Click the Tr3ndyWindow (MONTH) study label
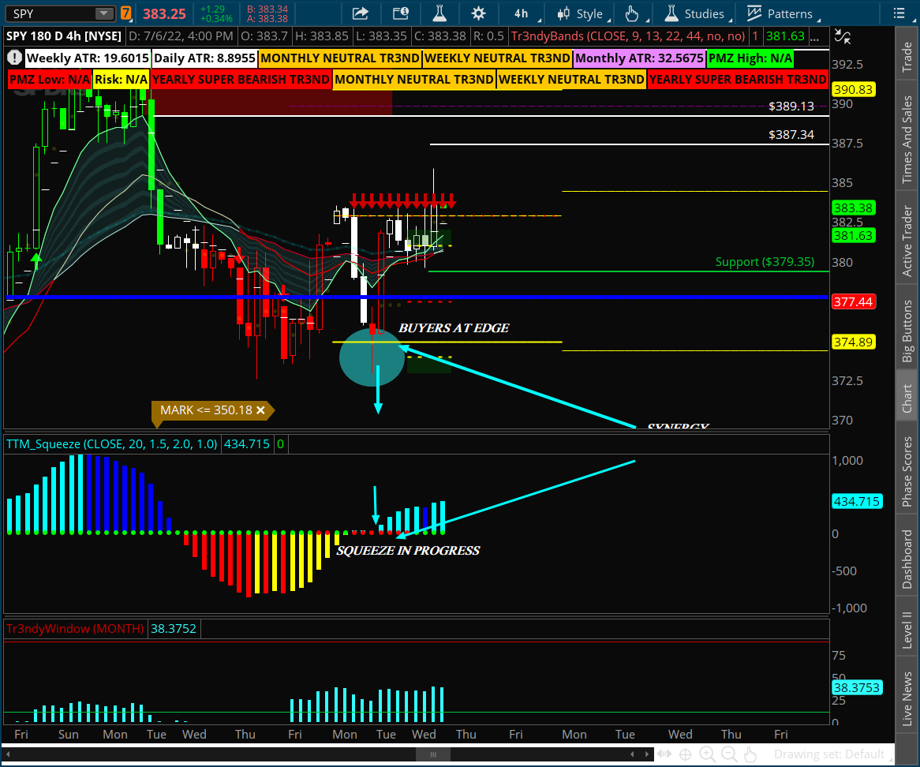The width and height of the screenshot is (920, 767). 75,628
